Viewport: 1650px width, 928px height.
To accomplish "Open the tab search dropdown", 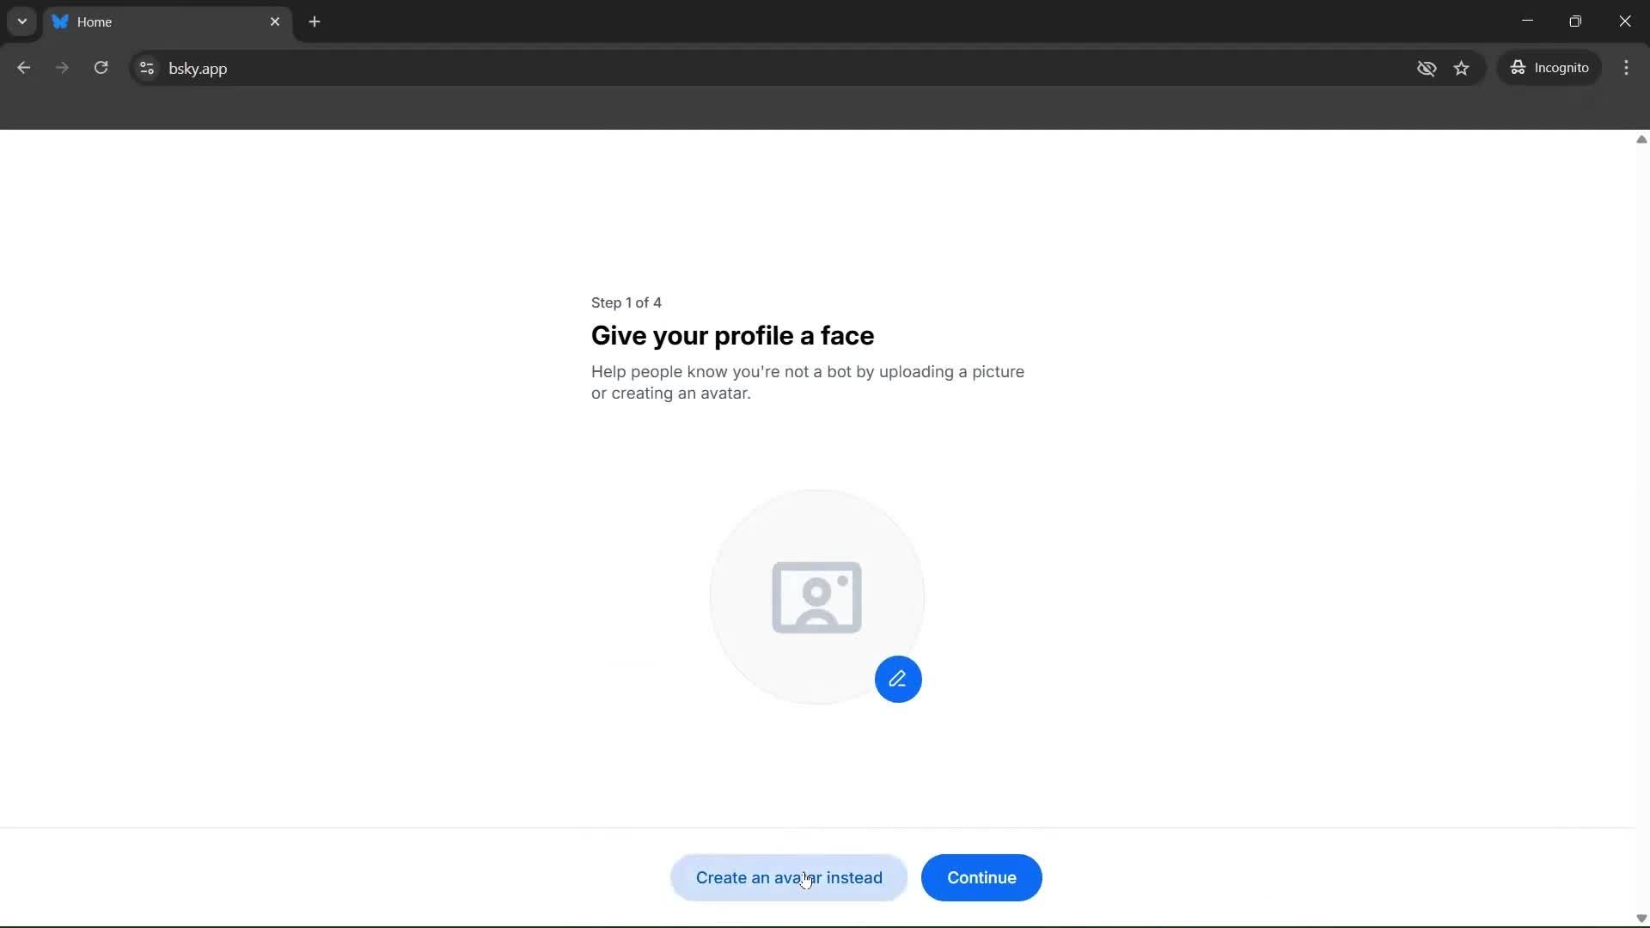I will coord(21,21).
